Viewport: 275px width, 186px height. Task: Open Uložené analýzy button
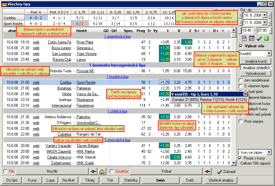coord(221,180)
